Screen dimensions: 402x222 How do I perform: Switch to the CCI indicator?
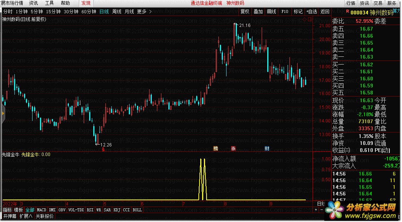126,210
